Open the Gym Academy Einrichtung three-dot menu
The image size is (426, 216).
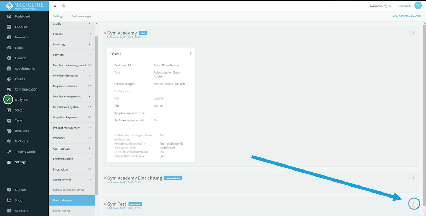click(x=414, y=177)
